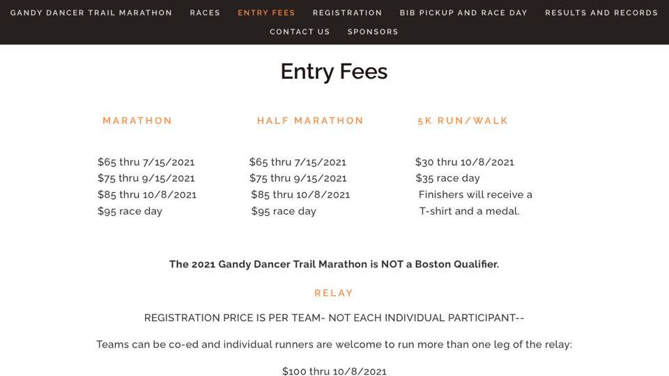669x376 pixels.
Task: Click the NOT a Boston Qualifier notice
Action: pos(334,264)
